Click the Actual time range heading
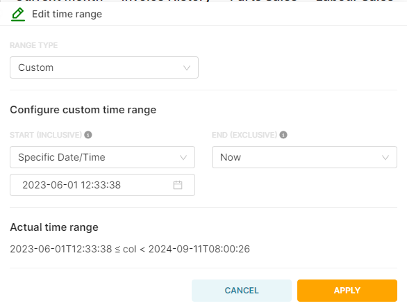407x308 pixels. pos(54,227)
